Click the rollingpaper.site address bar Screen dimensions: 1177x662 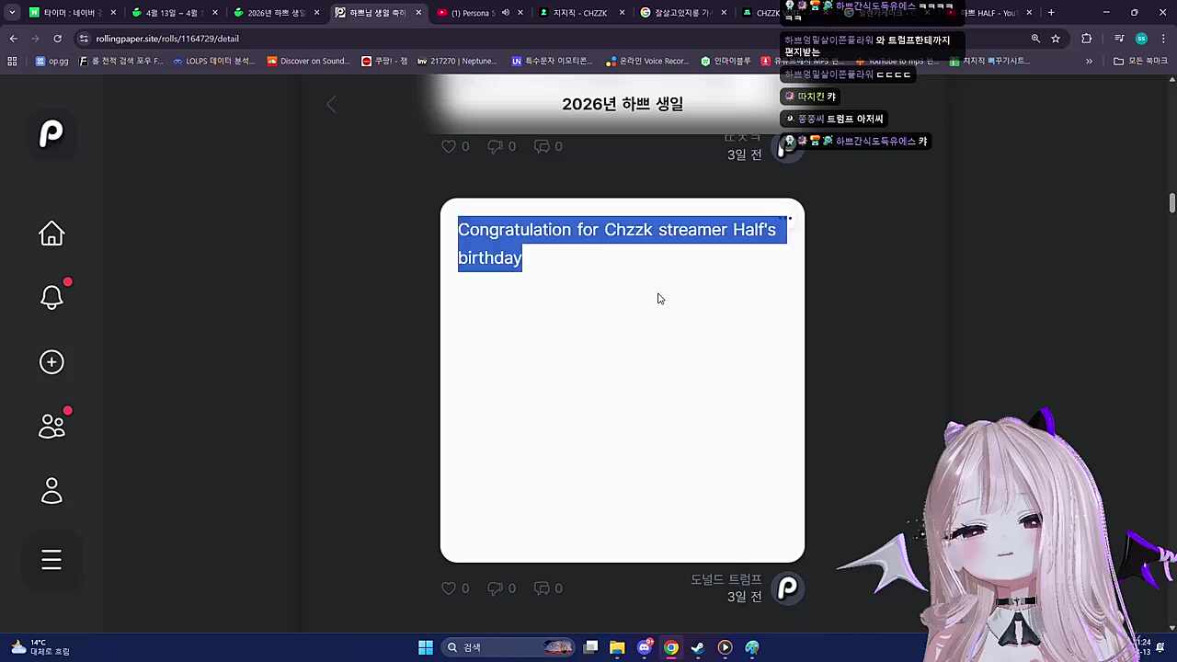pyautogui.click(x=167, y=39)
